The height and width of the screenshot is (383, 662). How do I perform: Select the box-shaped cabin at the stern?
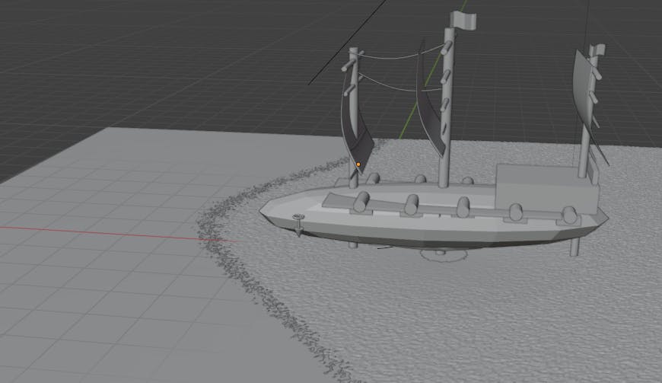(547, 187)
